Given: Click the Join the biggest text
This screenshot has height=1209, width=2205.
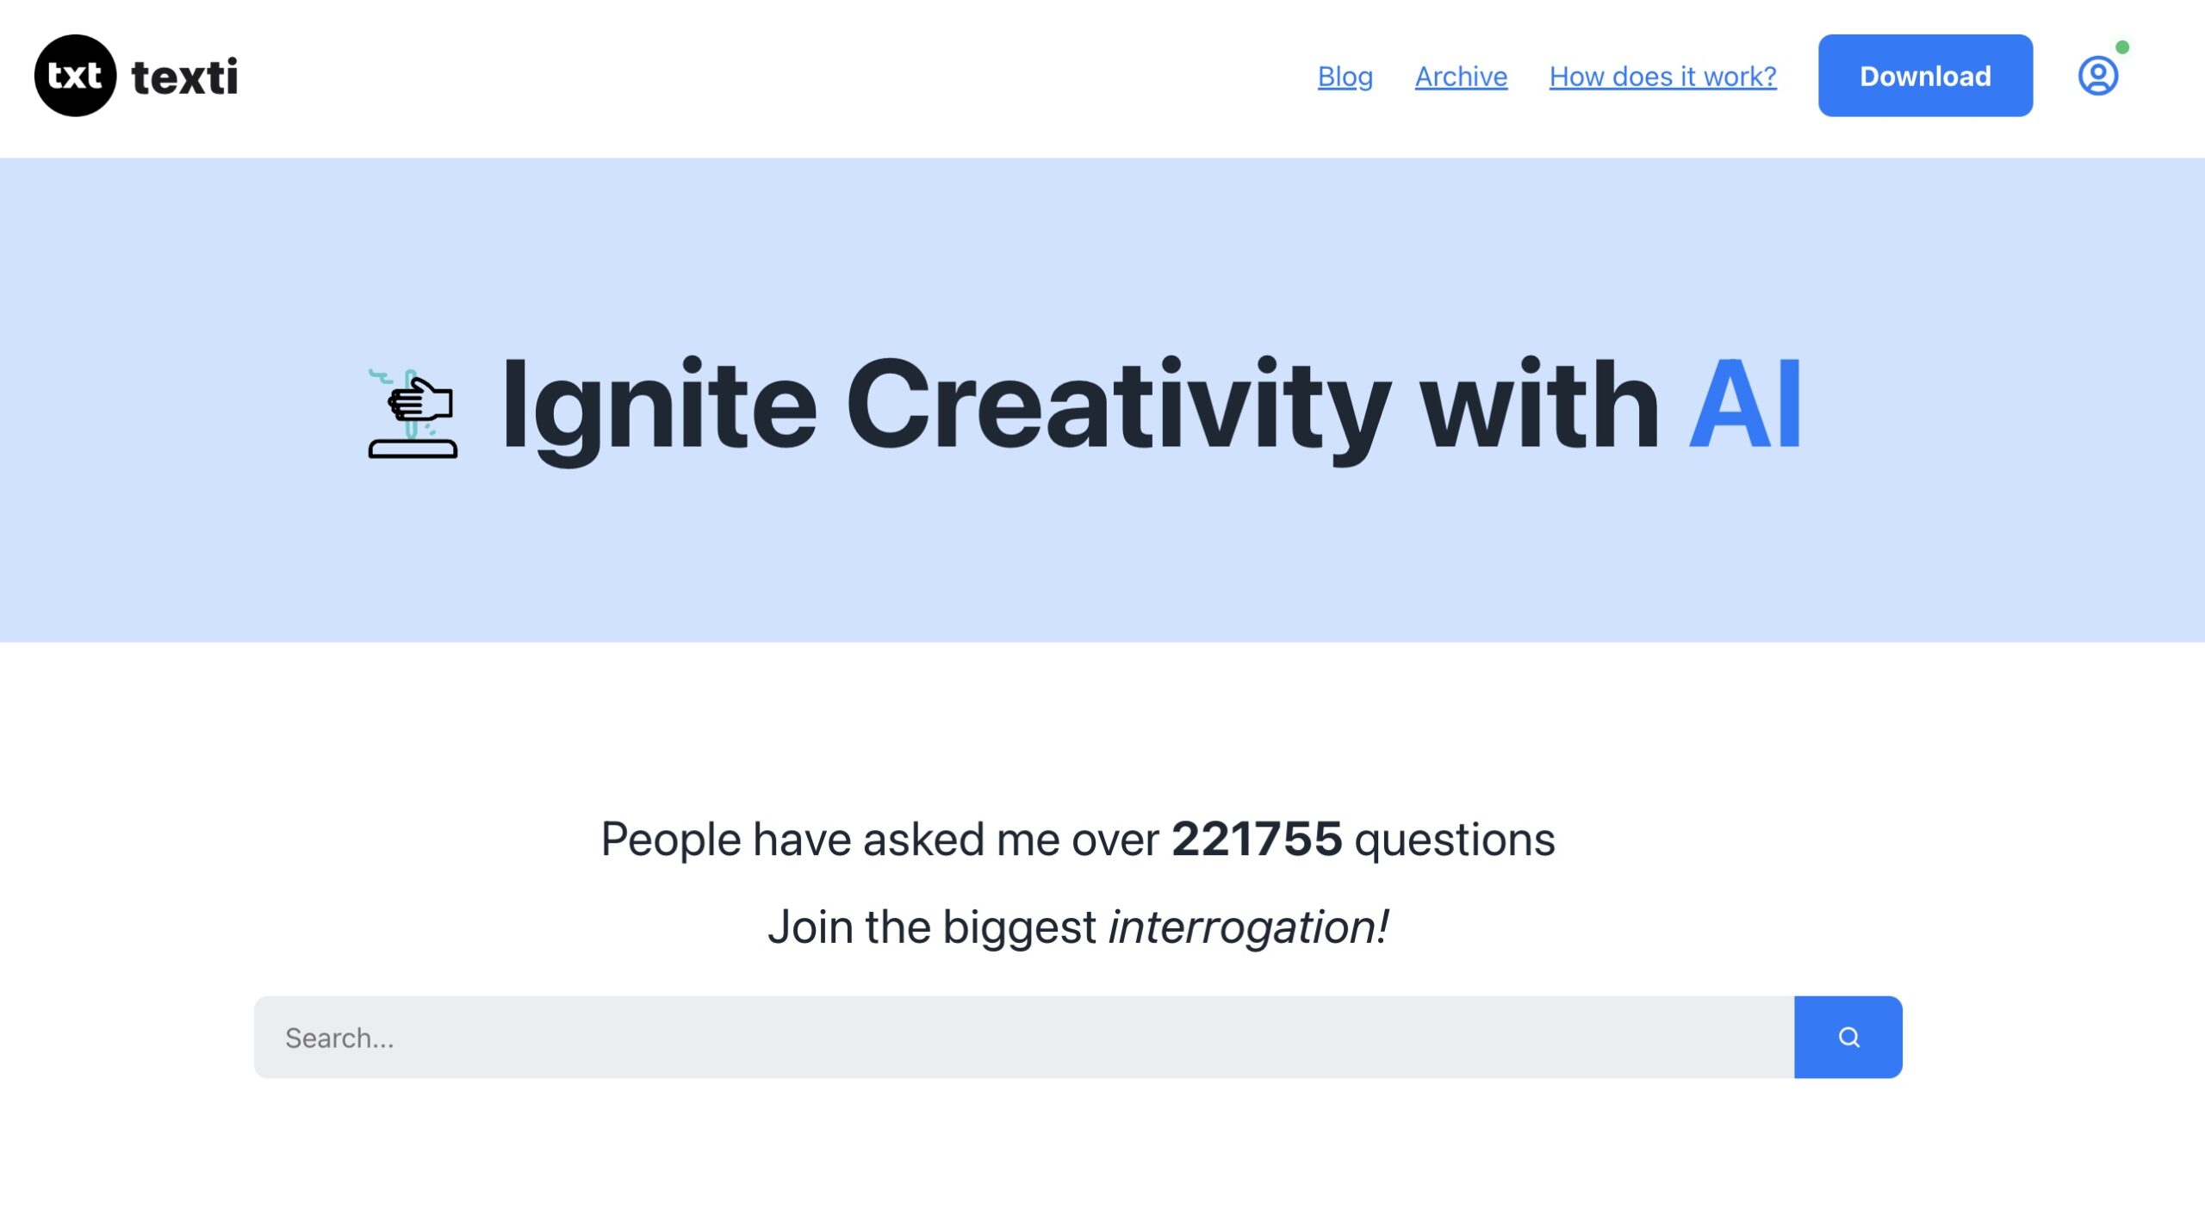Looking at the screenshot, I should (932, 927).
